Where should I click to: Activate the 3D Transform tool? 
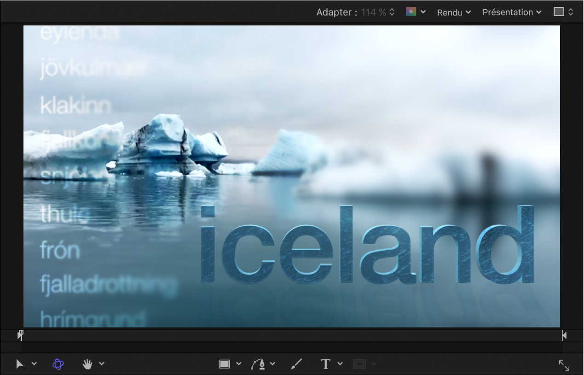tap(58, 364)
